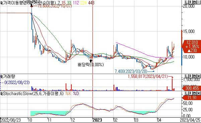Close the StochasticSlow indicator panel
The height and width of the screenshot is (123, 201).
(x=199, y=93)
